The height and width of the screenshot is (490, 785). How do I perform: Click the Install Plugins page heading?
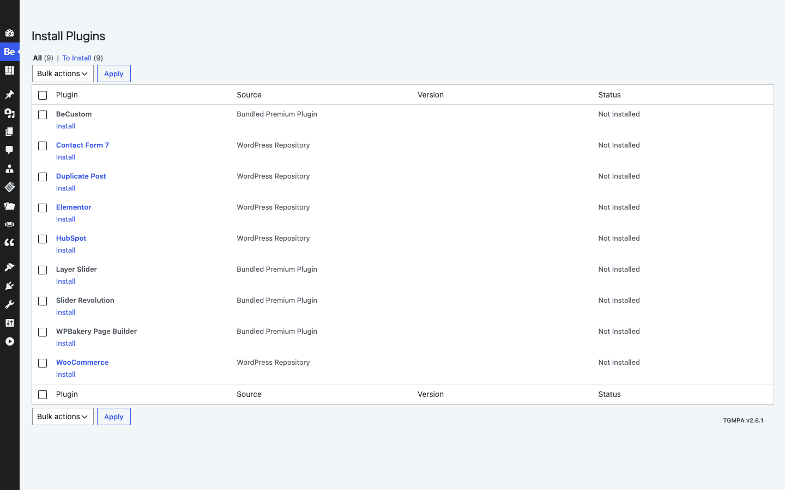pyautogui.click(x=69, y=36)
